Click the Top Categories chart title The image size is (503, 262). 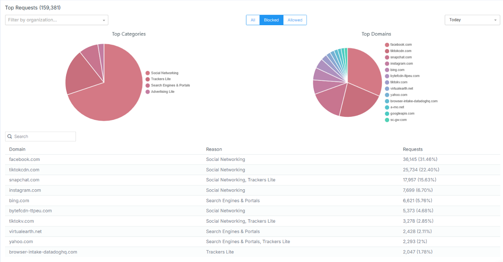(x=129, y=34)
